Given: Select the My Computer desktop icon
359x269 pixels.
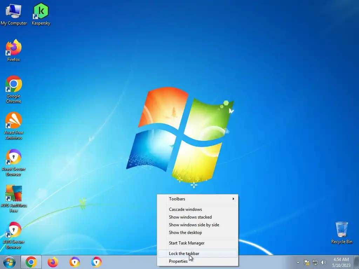Looking at the screenshot, I should point(14,14).
